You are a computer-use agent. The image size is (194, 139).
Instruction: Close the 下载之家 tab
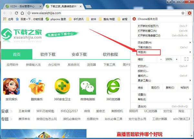pos(81,6)
